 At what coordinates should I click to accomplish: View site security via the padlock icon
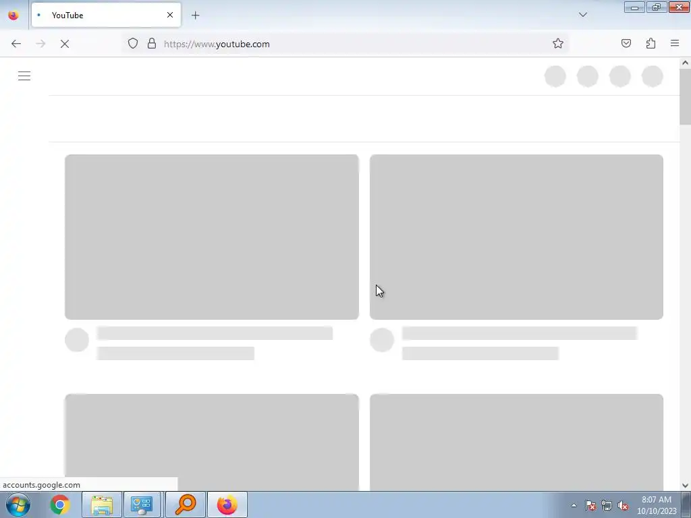[x=152, y=43]
